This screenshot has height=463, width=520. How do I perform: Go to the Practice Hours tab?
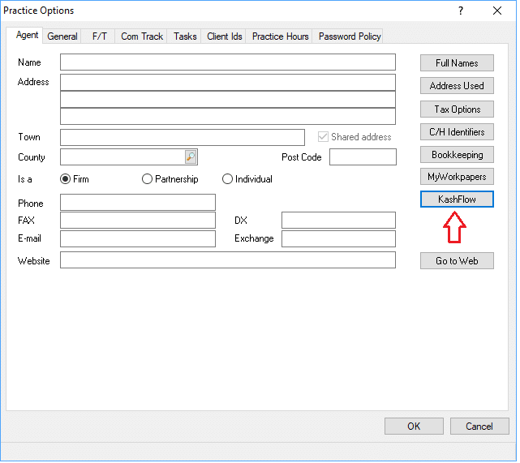tap(280, 36)
